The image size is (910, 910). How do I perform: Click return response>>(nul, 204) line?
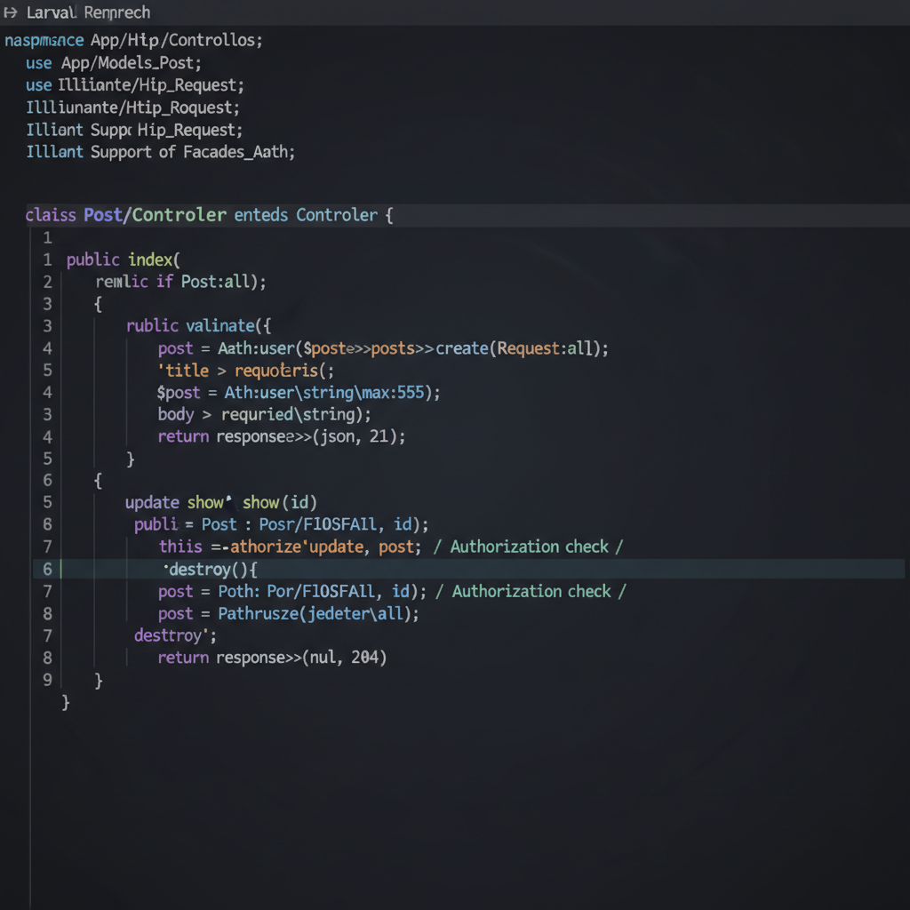click(x=272, y=658)
